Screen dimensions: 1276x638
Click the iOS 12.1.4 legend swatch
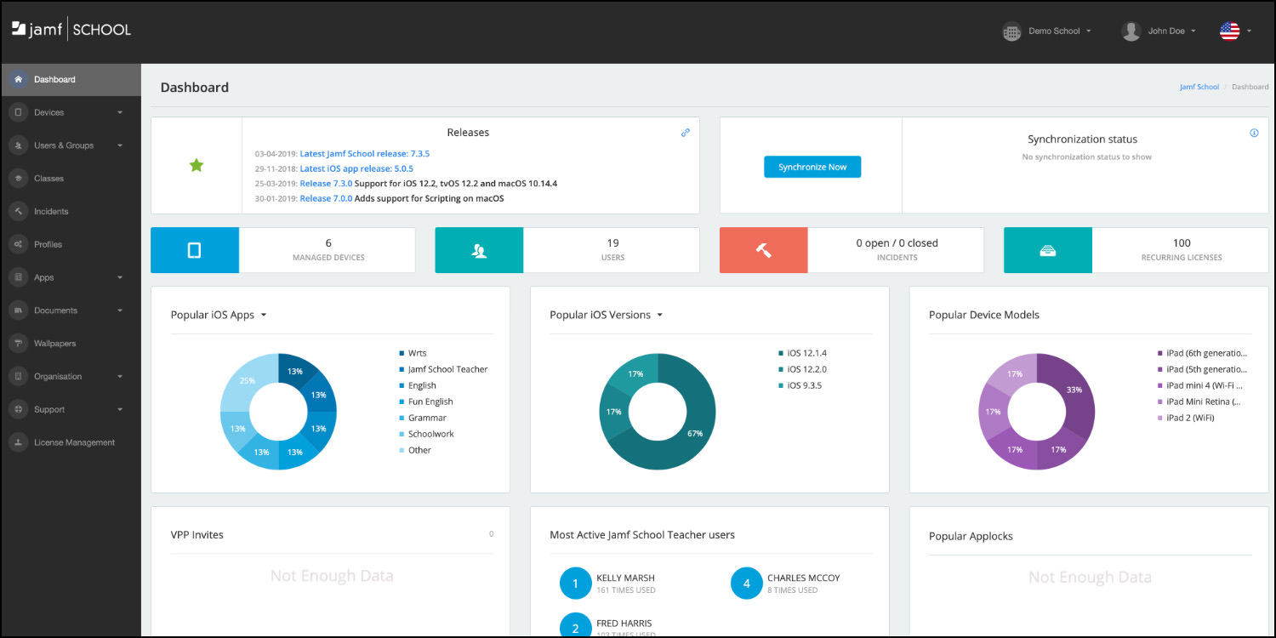pyautogui.click(x=781, y=353)
